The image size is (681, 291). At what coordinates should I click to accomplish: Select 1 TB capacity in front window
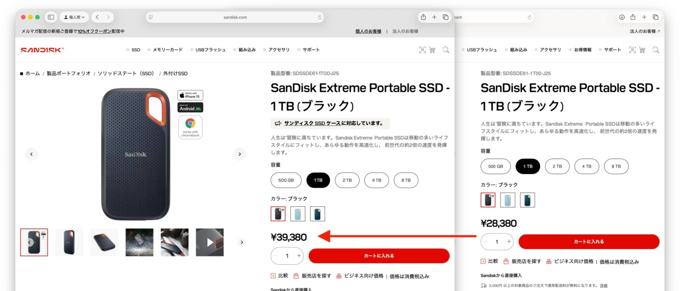click(x=318, y=180)
